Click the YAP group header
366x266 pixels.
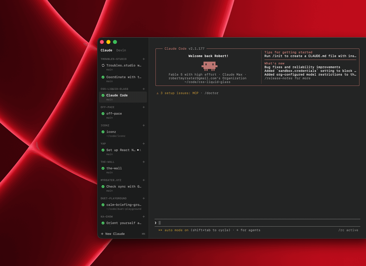coord(103,144)
